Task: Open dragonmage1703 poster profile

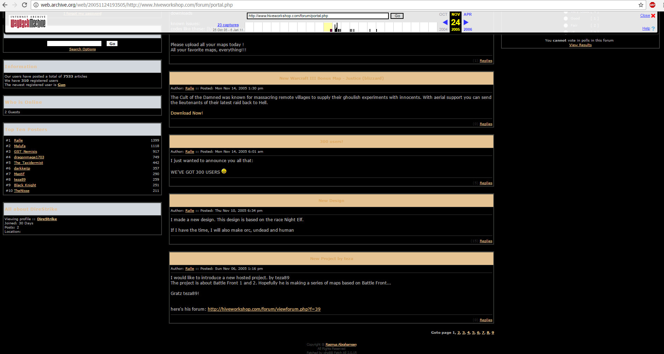Action: tap(29, 157)
